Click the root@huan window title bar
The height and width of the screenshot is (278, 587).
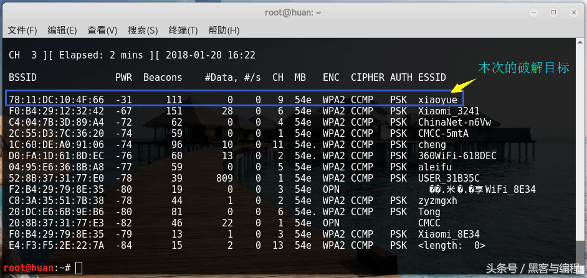coord(293,12)
